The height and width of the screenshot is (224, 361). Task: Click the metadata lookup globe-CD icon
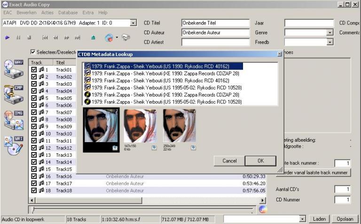pyautogui.click(x=109, y=38)
